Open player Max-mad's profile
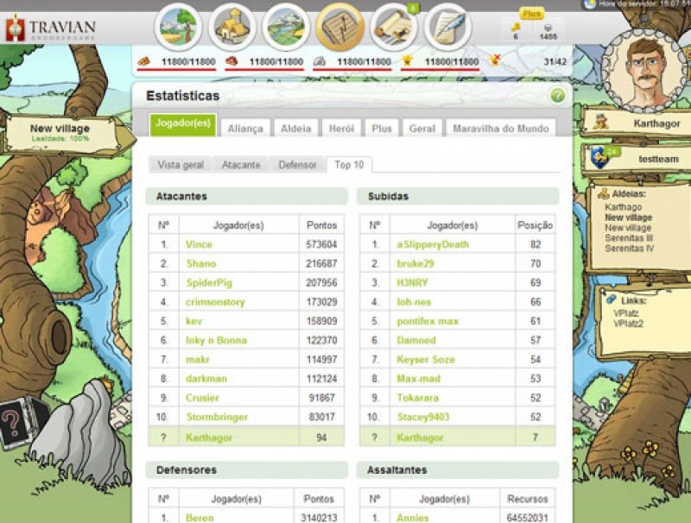691x523 pixels. (419, 379)
